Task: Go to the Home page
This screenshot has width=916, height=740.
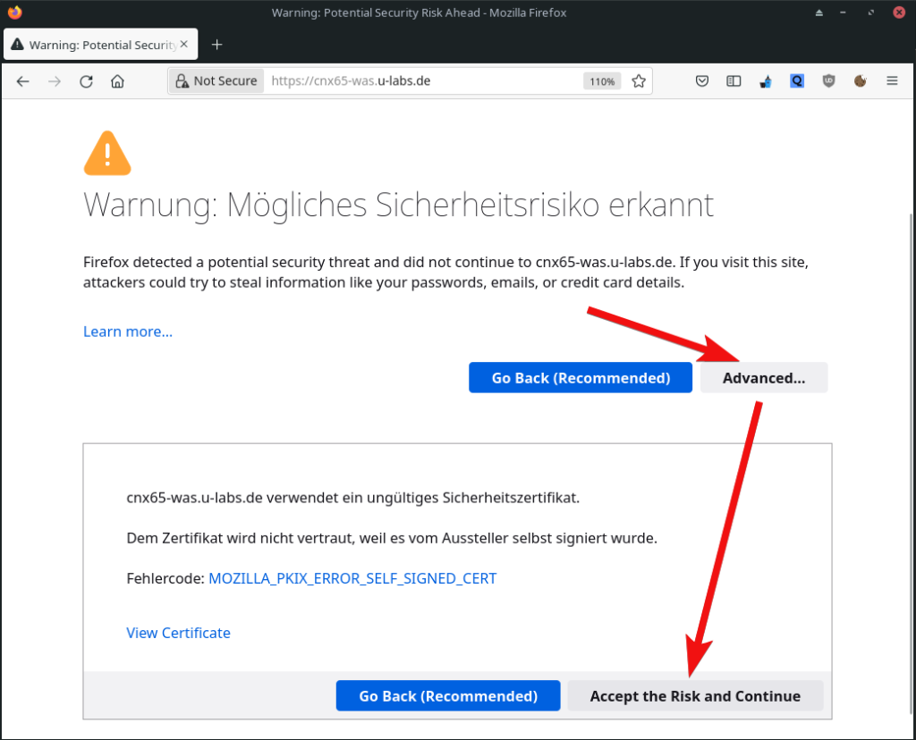Action: tap(117, 81)
